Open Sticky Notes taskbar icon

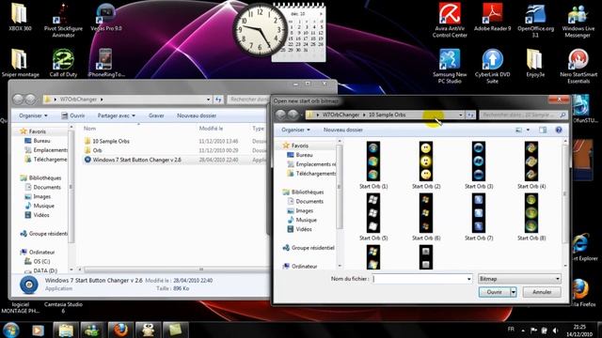tap(176, 330)
